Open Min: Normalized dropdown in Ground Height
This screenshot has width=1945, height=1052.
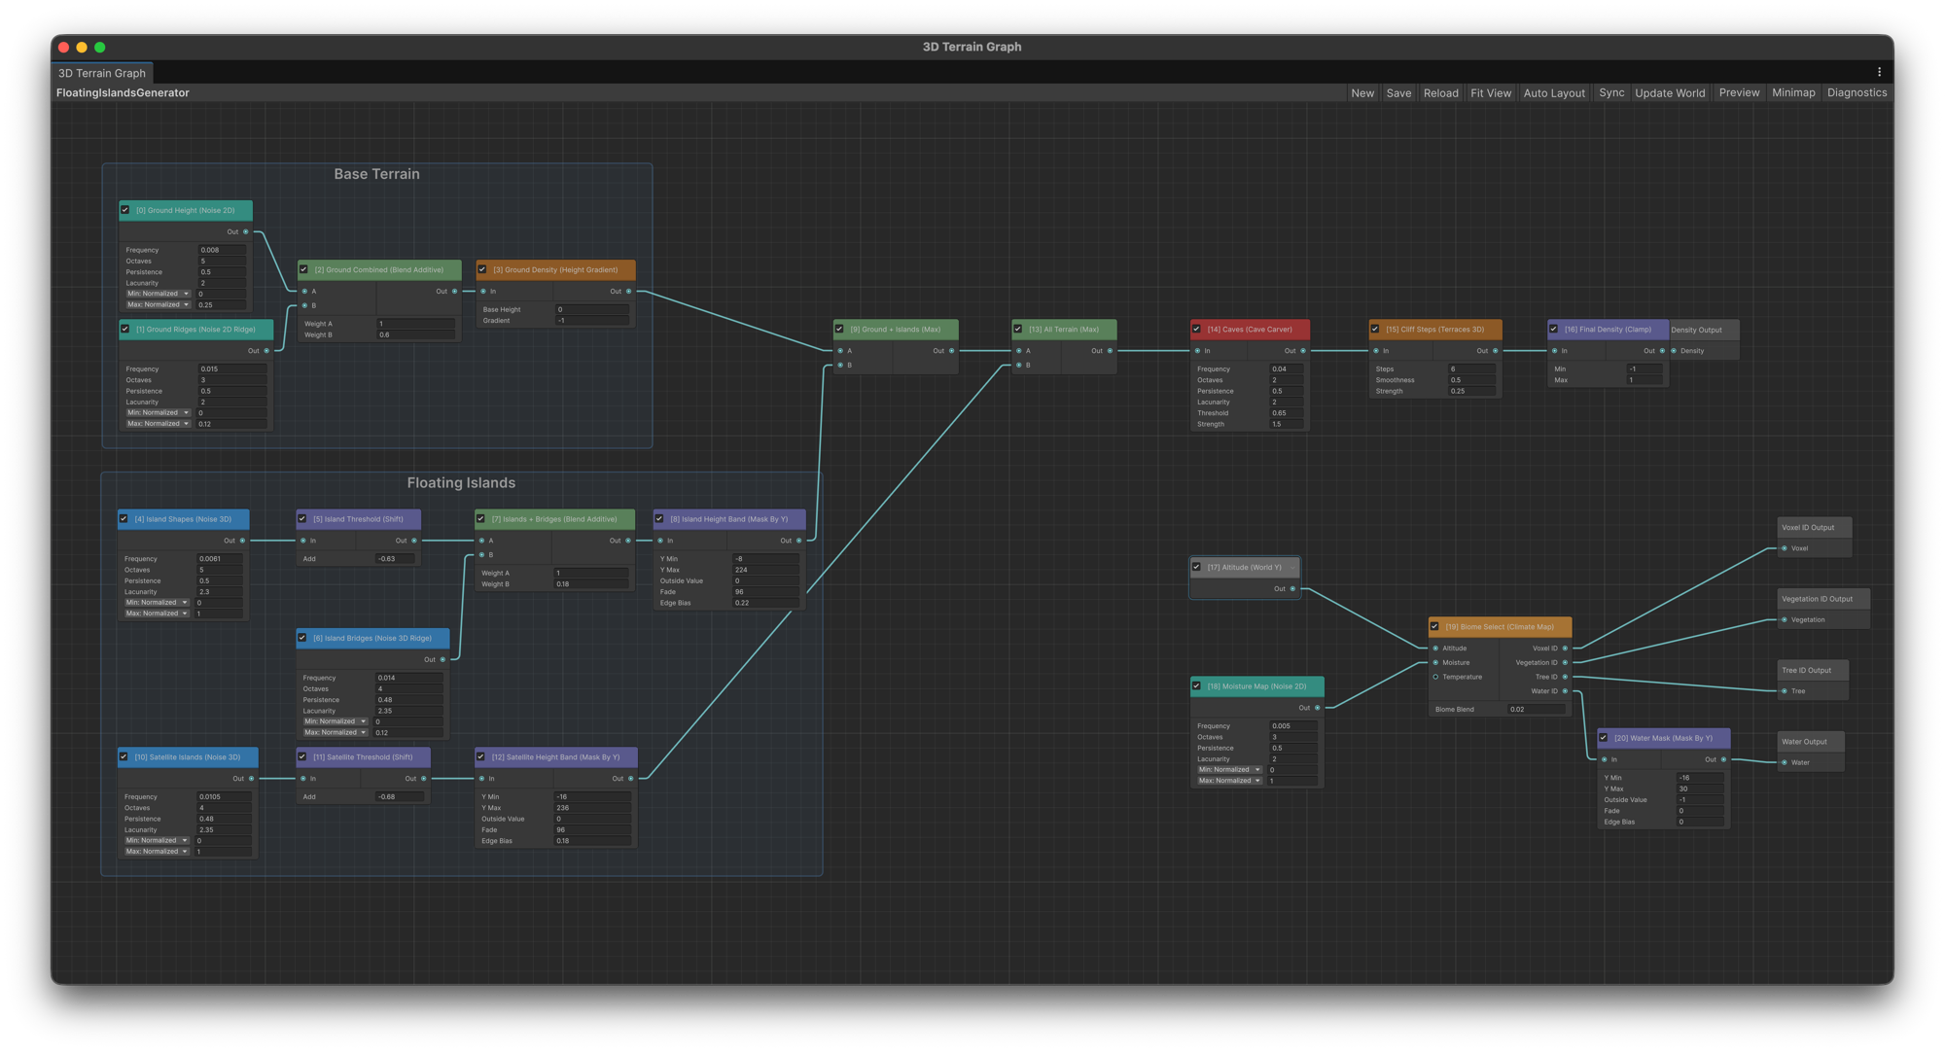(x=157, y=294)
